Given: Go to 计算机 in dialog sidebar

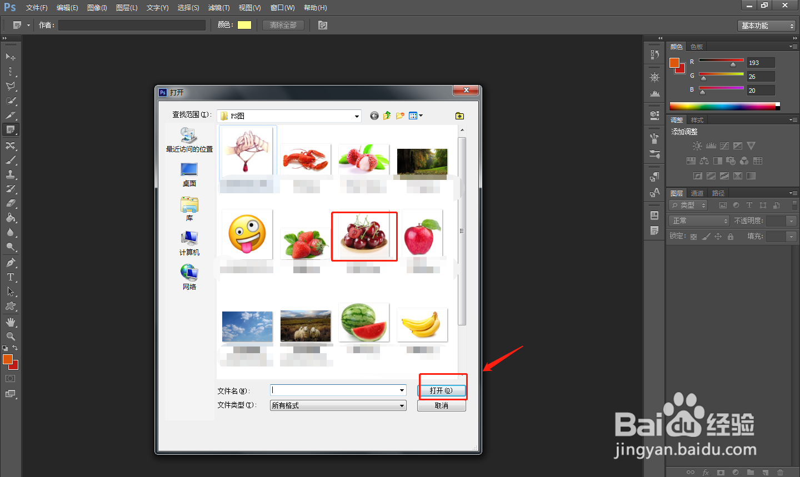Looking at the screenshot, I should (189, 244).
